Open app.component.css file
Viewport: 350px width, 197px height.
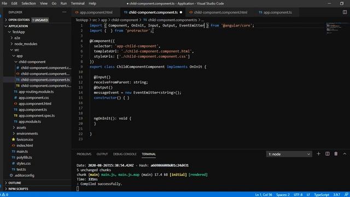pos(33,97)
